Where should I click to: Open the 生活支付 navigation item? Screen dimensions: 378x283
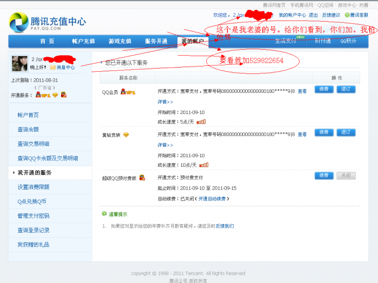pos(286,41)
